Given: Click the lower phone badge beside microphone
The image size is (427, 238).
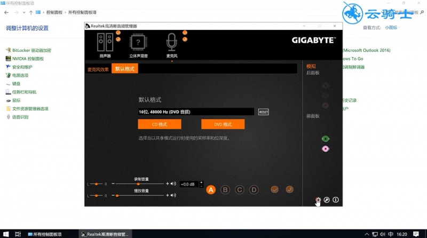Looking at the screenshot, I should (x=185, y=39).
